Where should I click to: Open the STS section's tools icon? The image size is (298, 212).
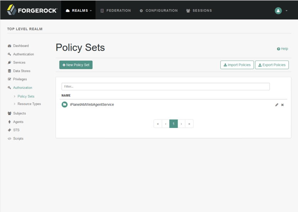point(10,130)
